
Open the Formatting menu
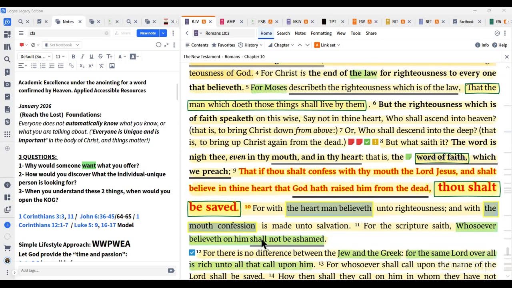[321, 33]
